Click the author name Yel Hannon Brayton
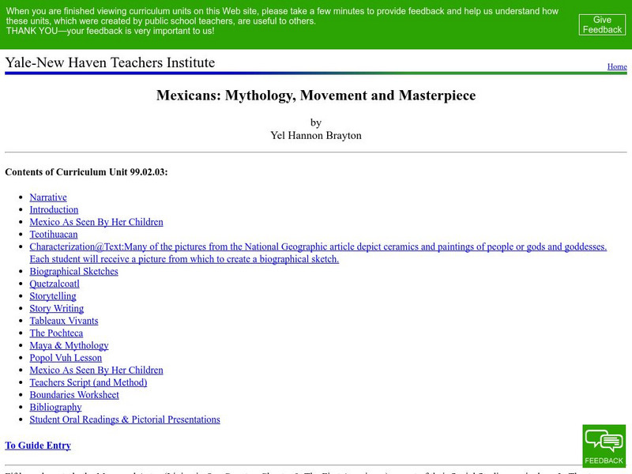 coord(316,135)
